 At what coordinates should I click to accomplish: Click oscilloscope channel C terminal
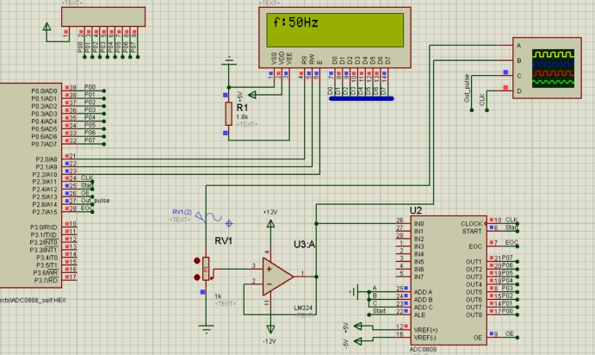(518, 76)
